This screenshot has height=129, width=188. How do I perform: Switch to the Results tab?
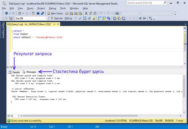pyautogui.click(x=14, y=72)
